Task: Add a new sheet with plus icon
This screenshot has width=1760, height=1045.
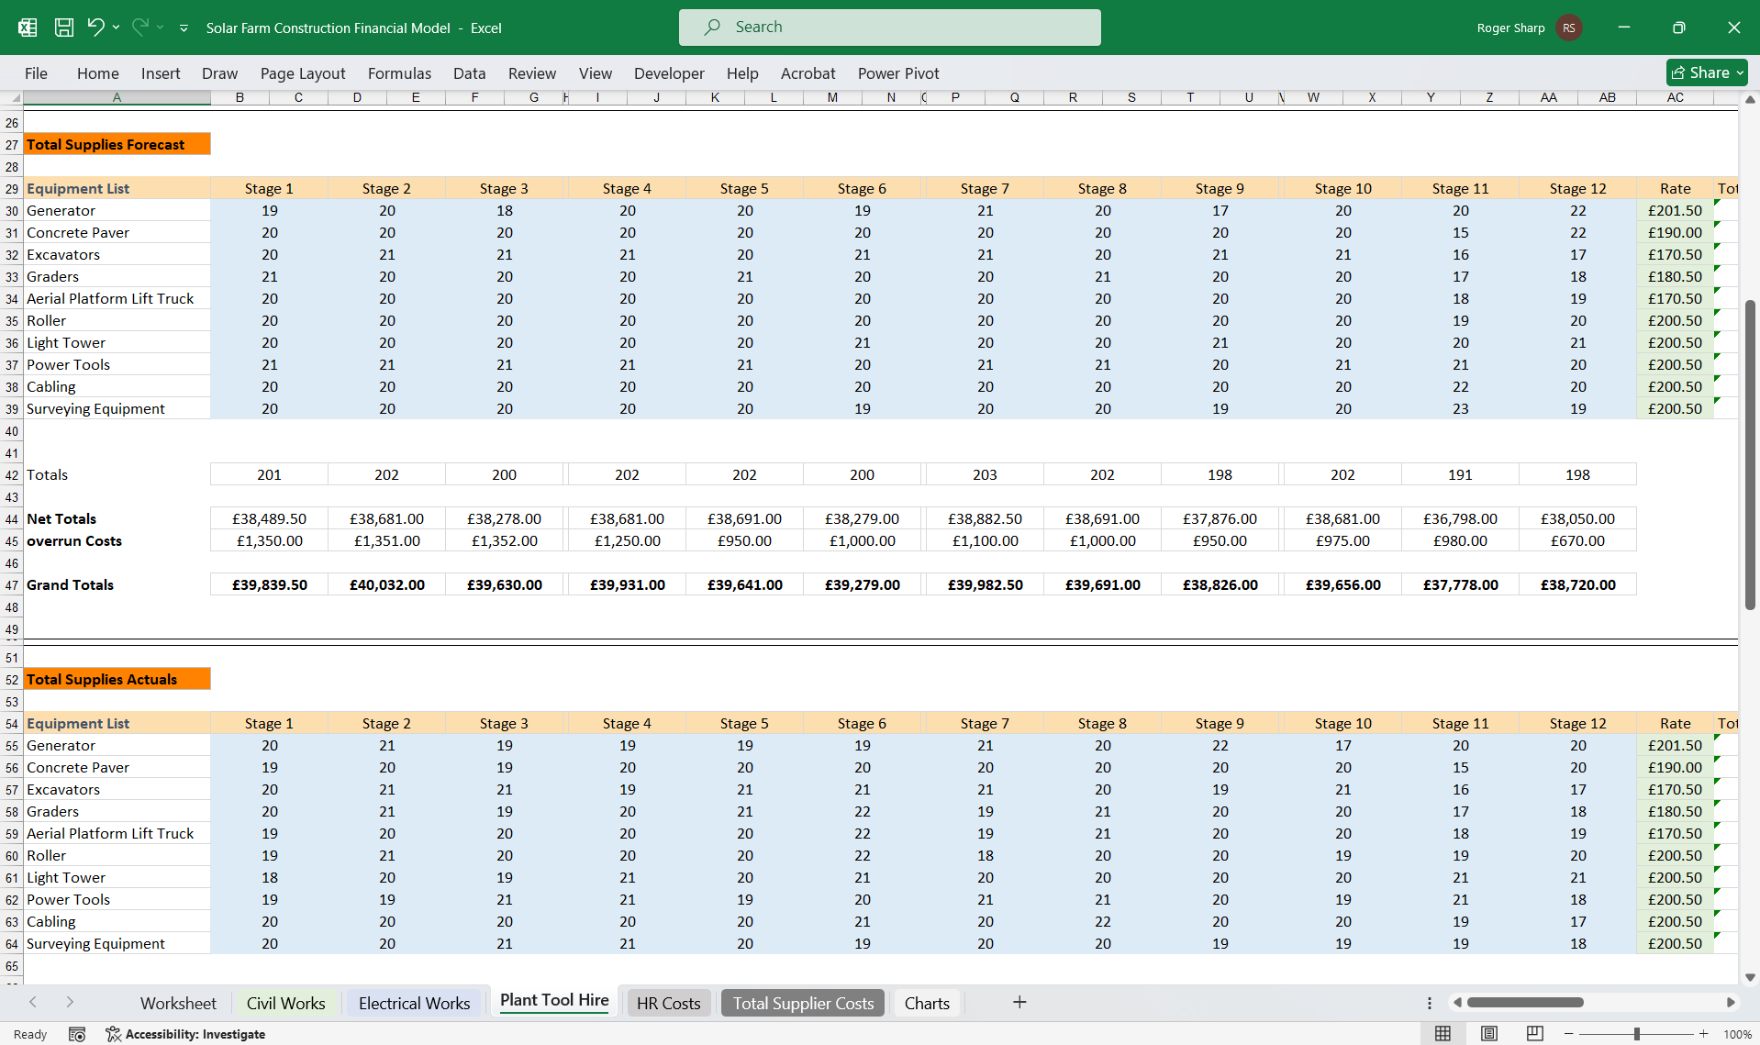Action: [x=1019, y=1002]
